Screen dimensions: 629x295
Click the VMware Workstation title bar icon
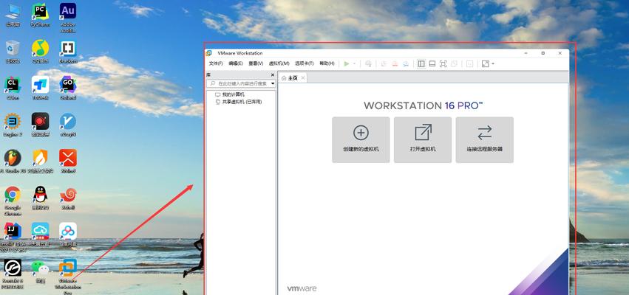(209, 53)
